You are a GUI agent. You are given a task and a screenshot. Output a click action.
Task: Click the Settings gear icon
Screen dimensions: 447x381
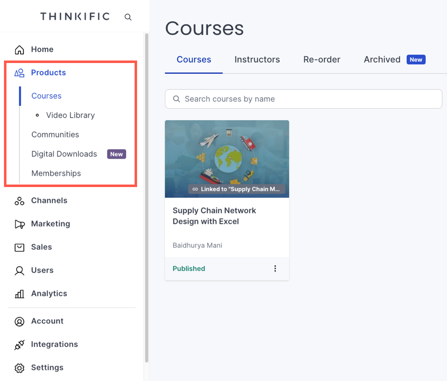coord(19,368)
